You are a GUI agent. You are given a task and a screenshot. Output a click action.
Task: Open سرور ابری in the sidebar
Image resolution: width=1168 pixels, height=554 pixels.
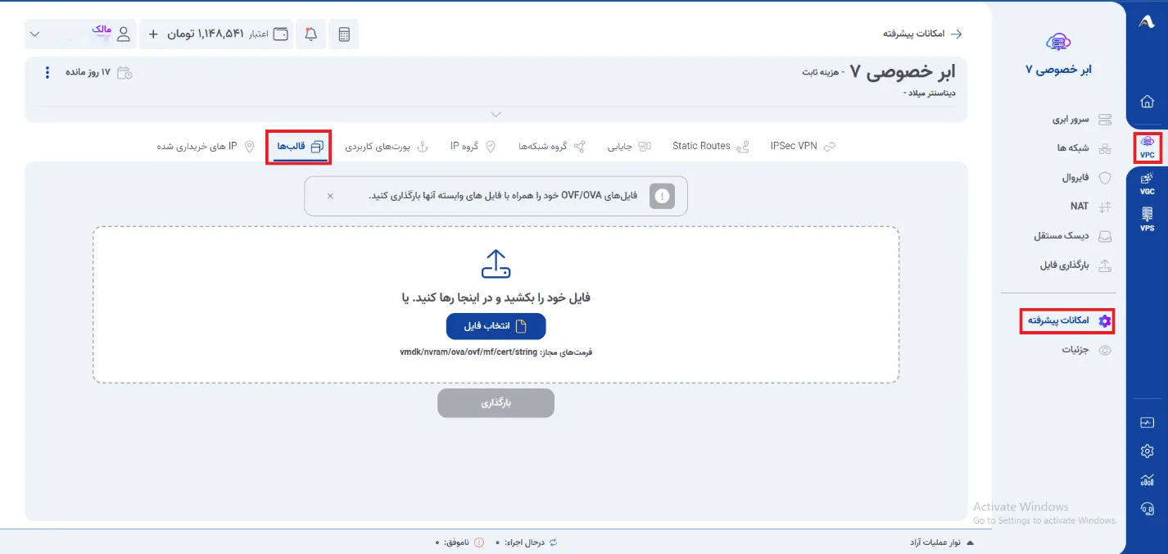pyautogui.click(x=1081, y=120)
